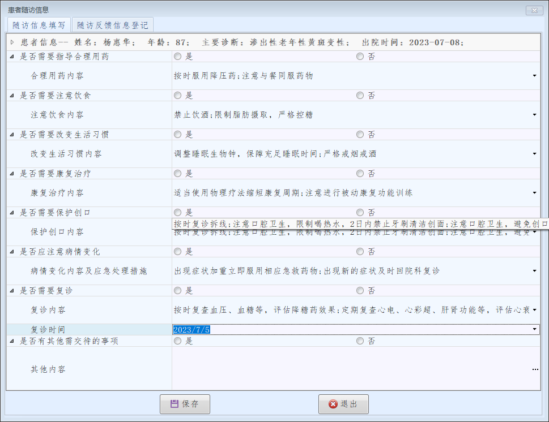Viewport: 549px width, 422px height.
Task: Open the 合理用药内容 dropdown arrow
Action: tap(534, 76)
